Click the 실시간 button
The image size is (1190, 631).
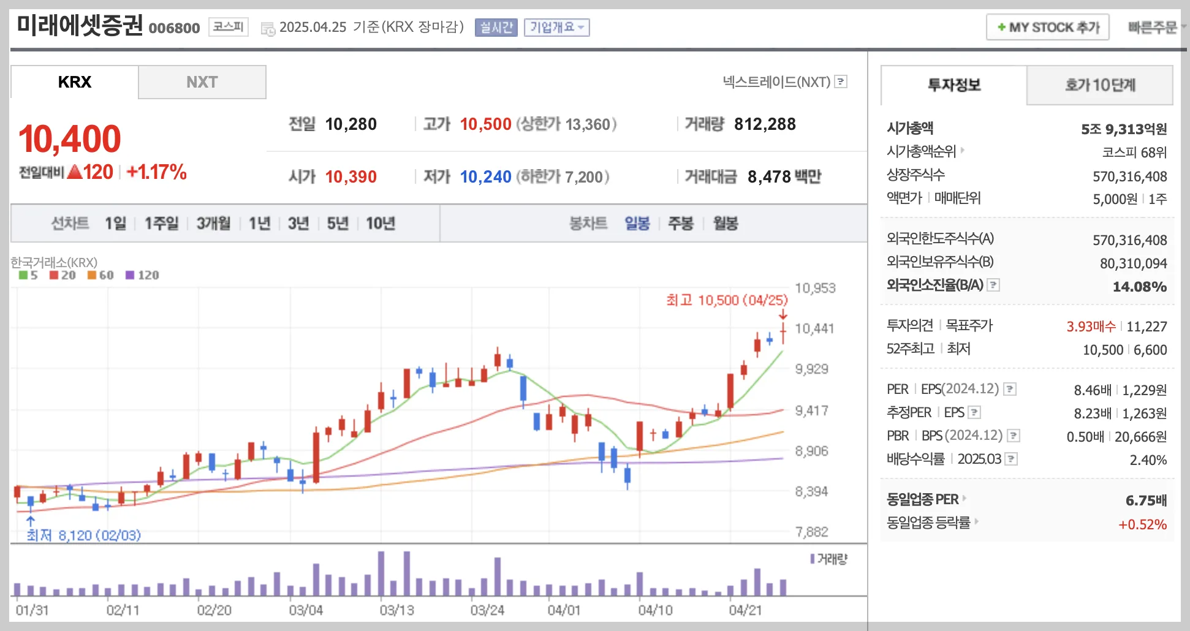pos(496,28)
